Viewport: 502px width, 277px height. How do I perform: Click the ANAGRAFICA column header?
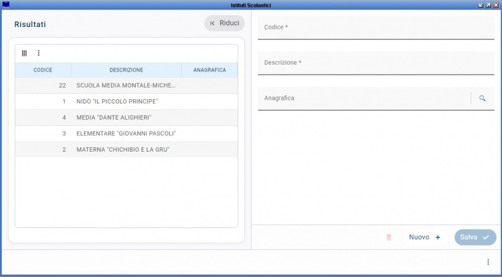[x=210, y=70]
